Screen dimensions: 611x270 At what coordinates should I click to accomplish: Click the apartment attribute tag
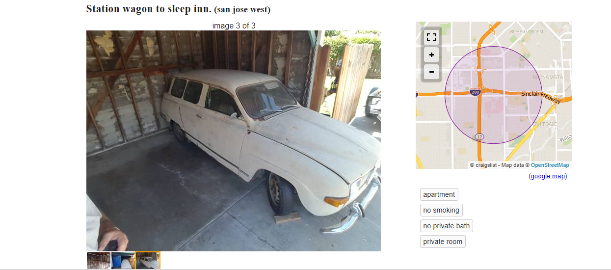click(439, 194)
